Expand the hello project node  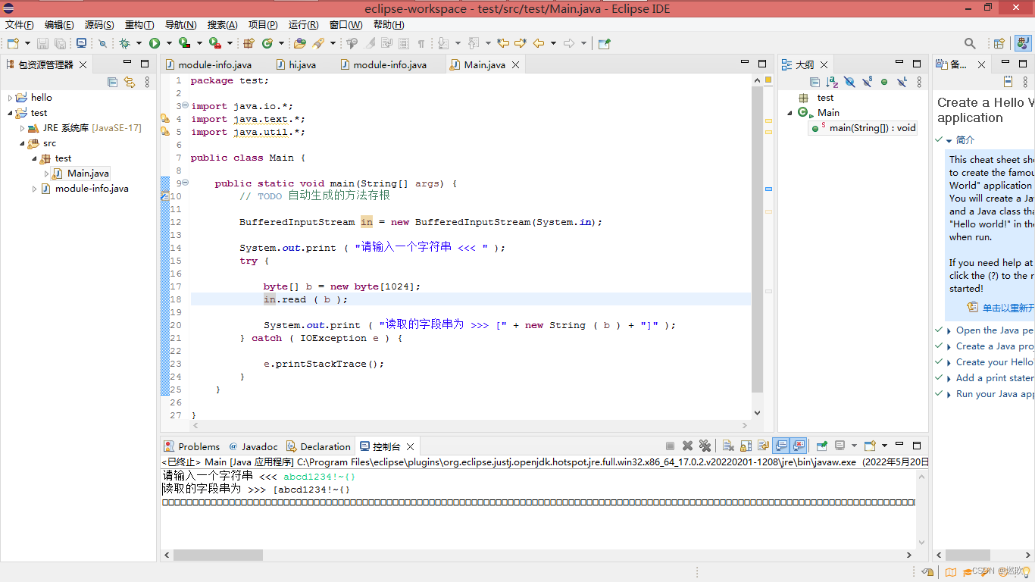pos(11,98)
